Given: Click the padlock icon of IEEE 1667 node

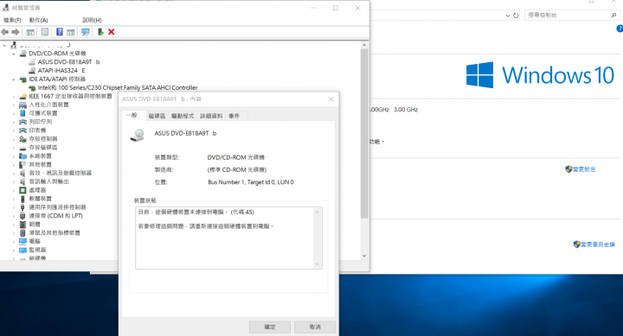Looking at the screenshot, I should (23, 96).
